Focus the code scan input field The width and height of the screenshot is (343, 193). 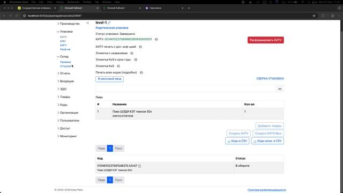[x=186, y=89]
